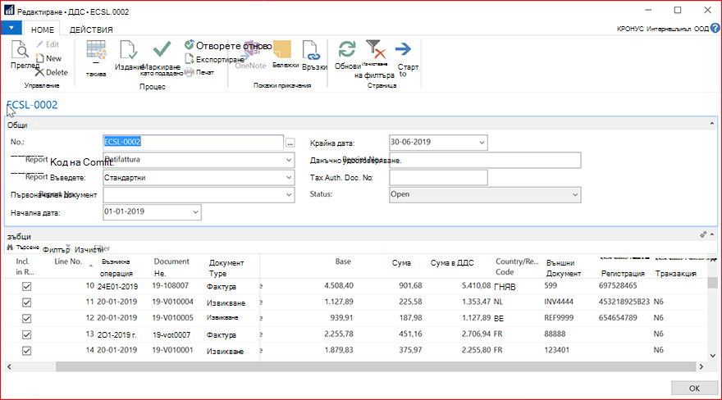Collapse the Общи section
The width and height of the screenshot is (722, 400).
tap(712, 124)
